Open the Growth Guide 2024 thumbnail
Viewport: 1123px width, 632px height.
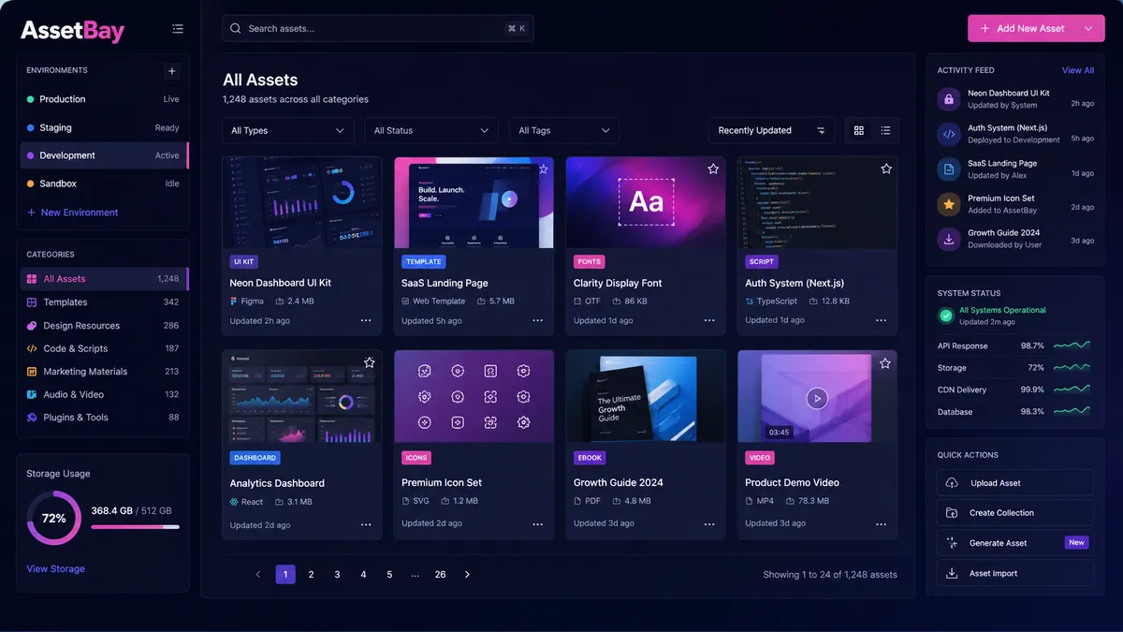point(646,396)
